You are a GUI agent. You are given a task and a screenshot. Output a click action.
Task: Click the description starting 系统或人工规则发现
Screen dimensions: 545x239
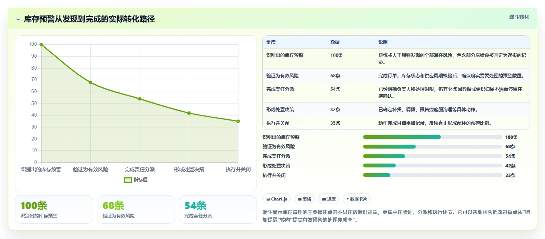tap(452, 58)
